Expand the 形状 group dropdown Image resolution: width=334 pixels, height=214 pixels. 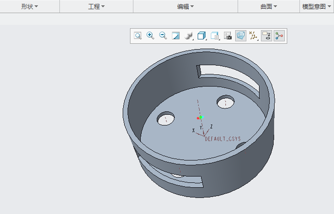click(x=30, y=6)
